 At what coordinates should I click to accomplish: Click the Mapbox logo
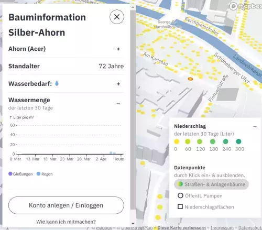(246, 6)
